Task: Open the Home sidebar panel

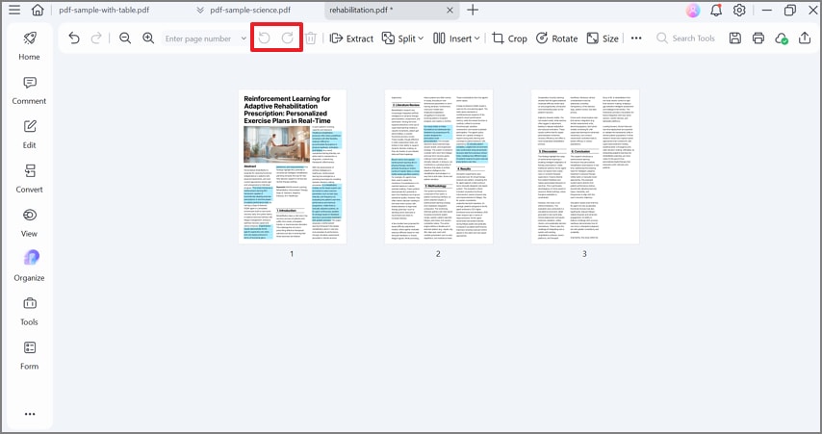Action: coord(29,45)
